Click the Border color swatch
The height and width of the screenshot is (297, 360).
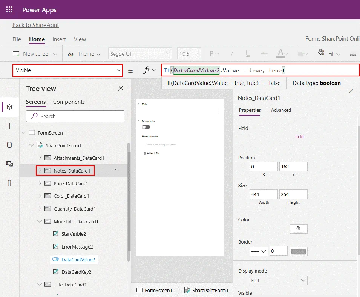click(298, 251)
